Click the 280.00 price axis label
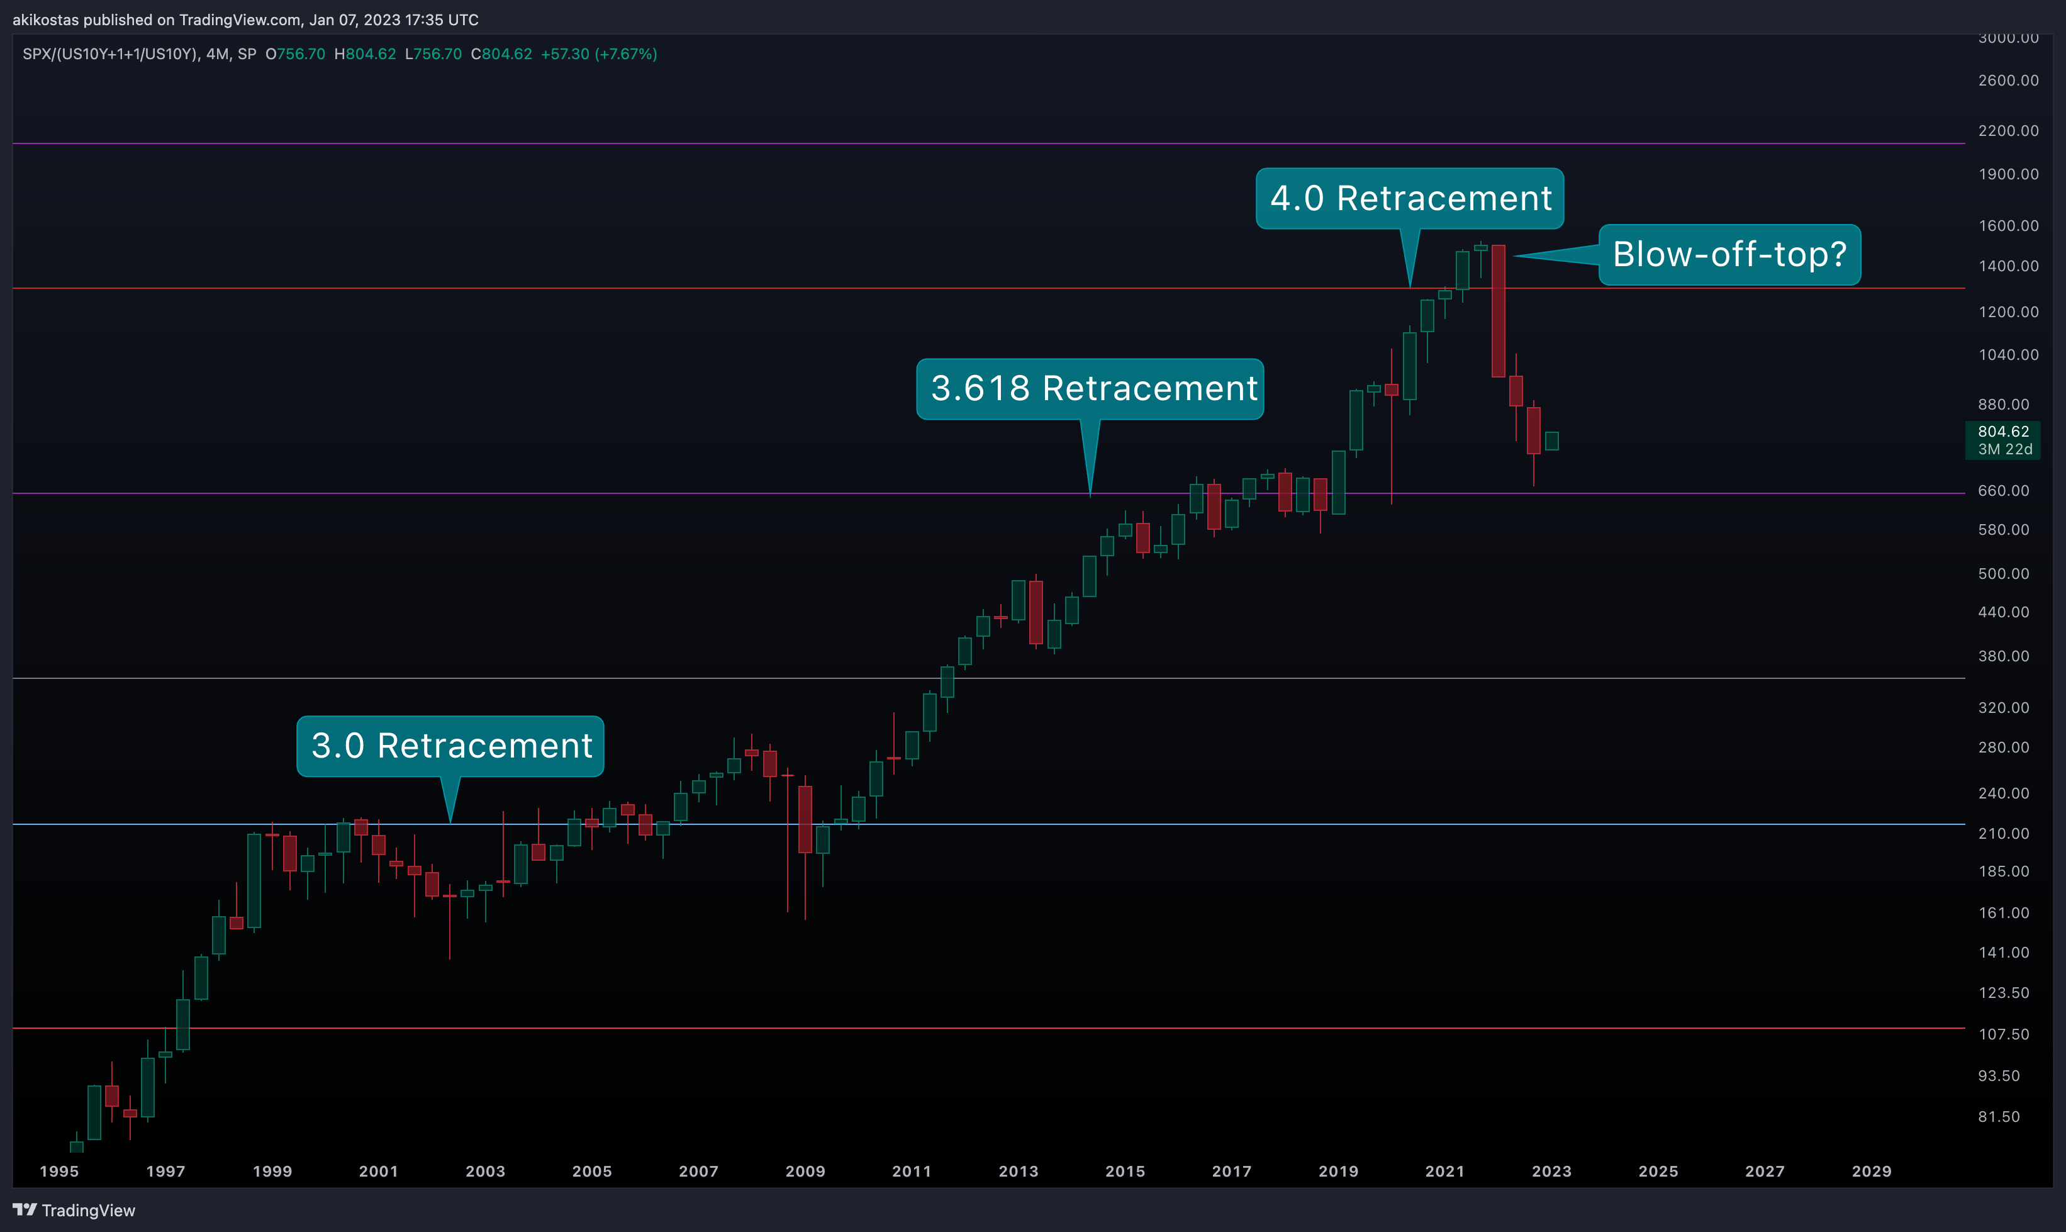The image size is (2066, 1232). [x=2003, y=748]
